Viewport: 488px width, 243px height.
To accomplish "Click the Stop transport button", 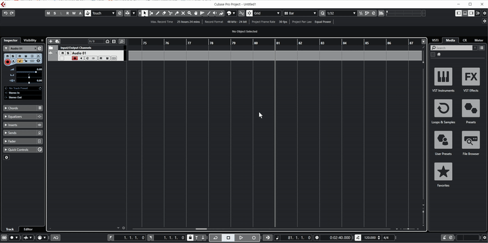I will click(x=228, y=238).
